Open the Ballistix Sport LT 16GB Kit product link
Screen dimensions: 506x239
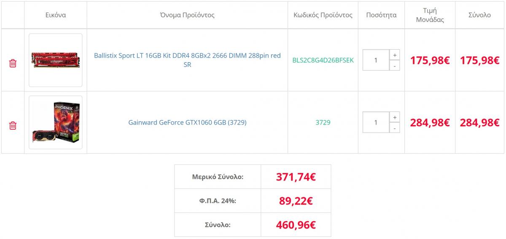tap(187, 60)
